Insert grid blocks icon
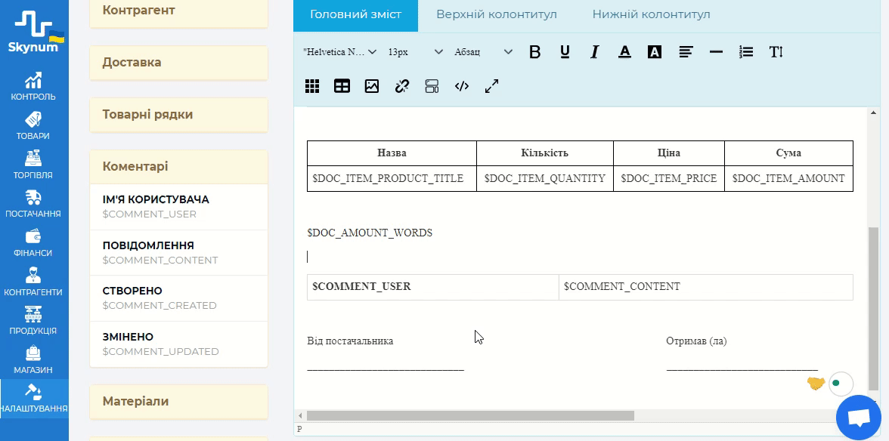The image size is (889, 441). 311,86
